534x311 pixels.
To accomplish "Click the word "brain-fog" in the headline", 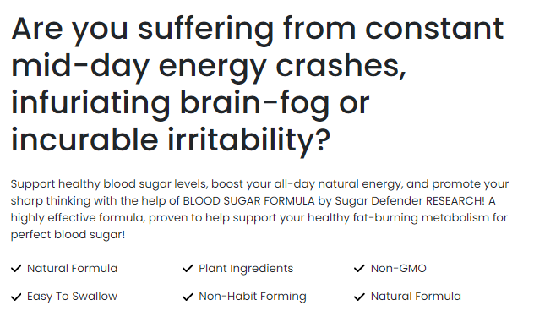I will (254, 104).
